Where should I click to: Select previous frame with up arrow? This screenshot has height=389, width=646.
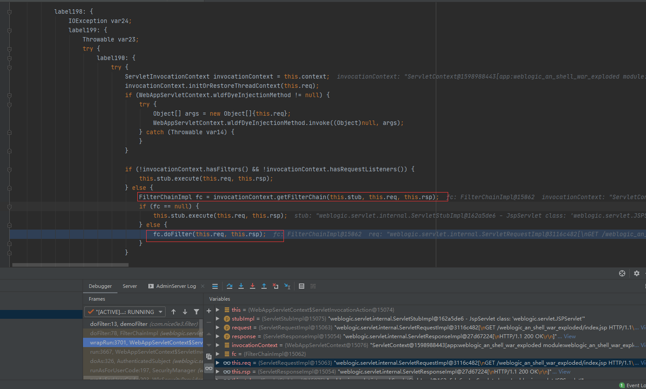(x=174, y=312)
